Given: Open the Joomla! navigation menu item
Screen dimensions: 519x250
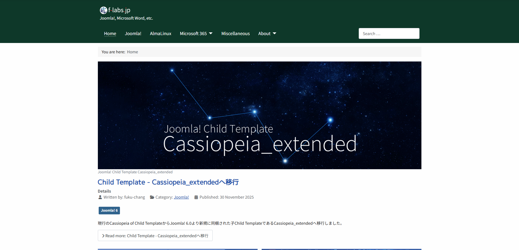Looking at the screenshot, I should [133, 33].
